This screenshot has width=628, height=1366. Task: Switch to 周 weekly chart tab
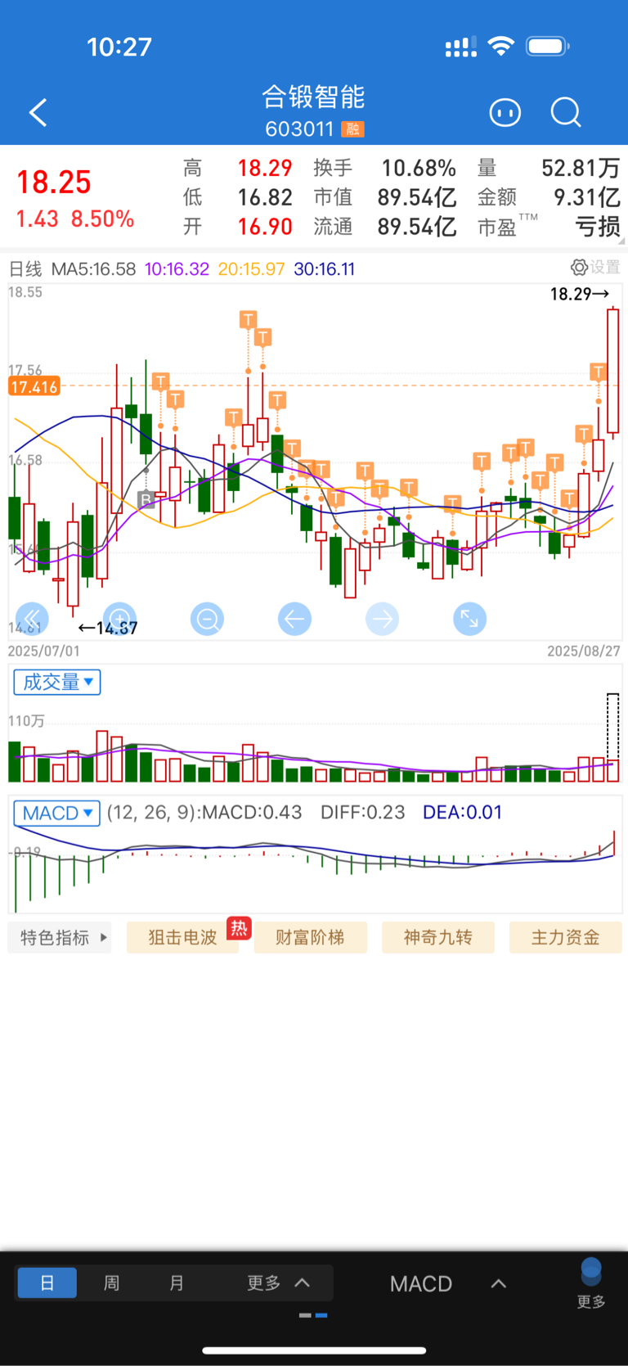point(112,1283)
